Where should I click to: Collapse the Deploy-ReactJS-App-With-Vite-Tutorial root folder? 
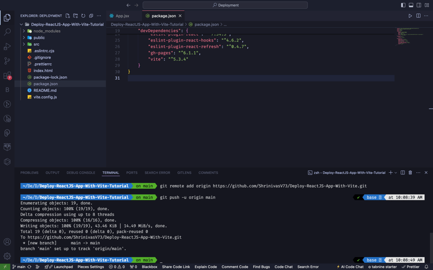[21, 24]
